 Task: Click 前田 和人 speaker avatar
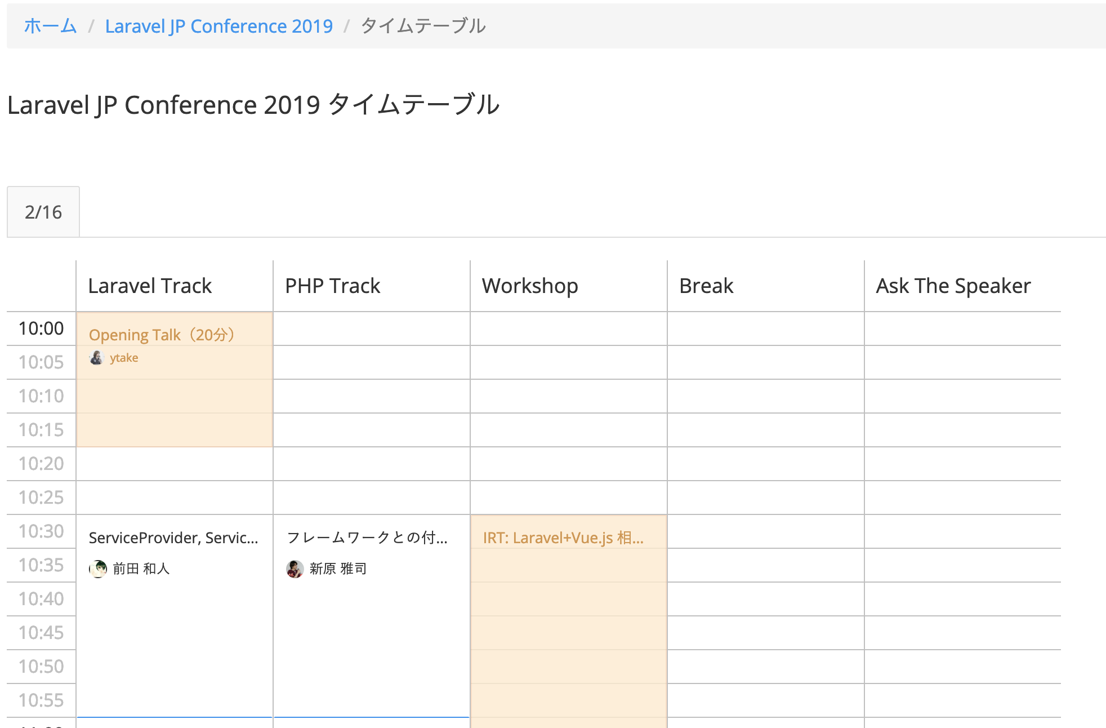pyautogui.click(x=98, y=569)
